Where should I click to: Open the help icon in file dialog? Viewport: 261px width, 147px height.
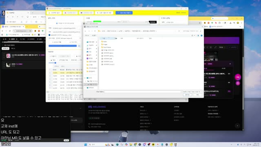(x=201, y=36)
